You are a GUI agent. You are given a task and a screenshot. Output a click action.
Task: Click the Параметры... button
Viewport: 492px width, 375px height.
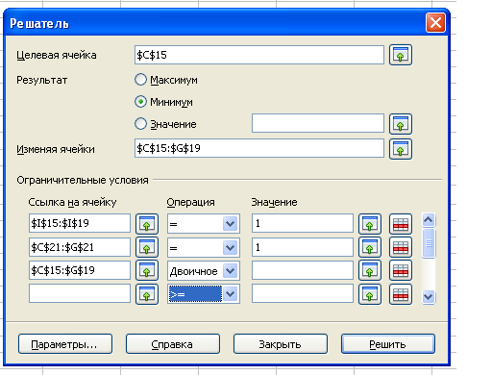pos(65,344)
